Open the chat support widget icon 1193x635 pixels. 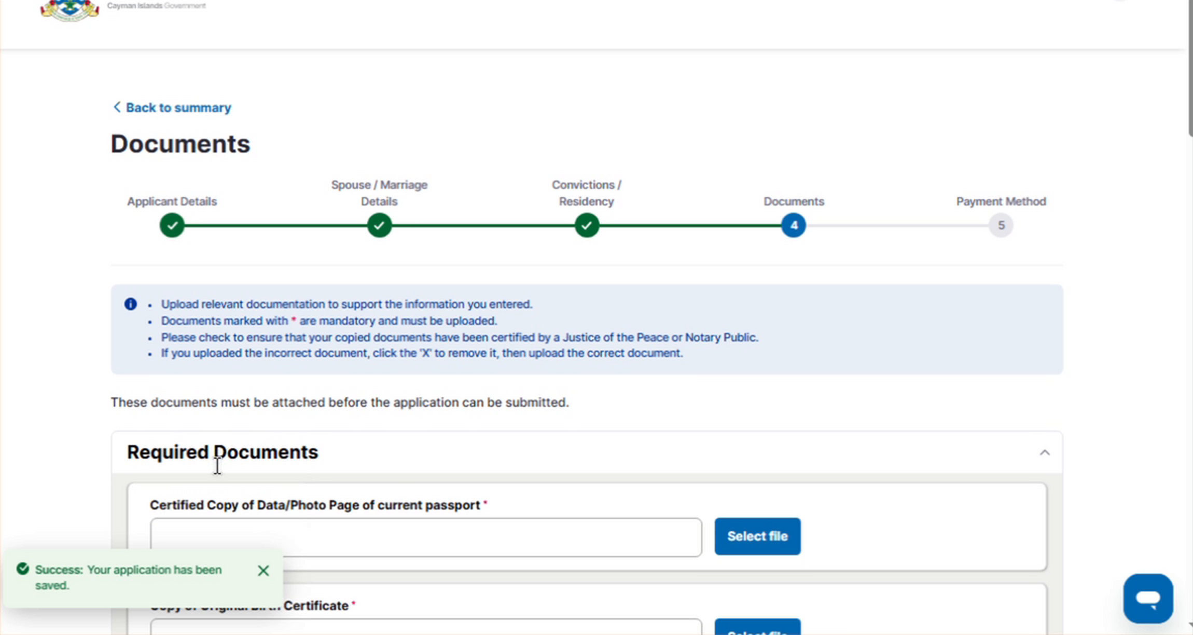coord(1148,598)
